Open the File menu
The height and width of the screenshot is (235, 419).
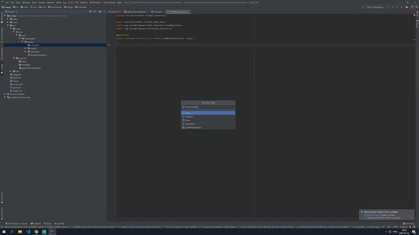pyautogui.click(x=7, y=3)
